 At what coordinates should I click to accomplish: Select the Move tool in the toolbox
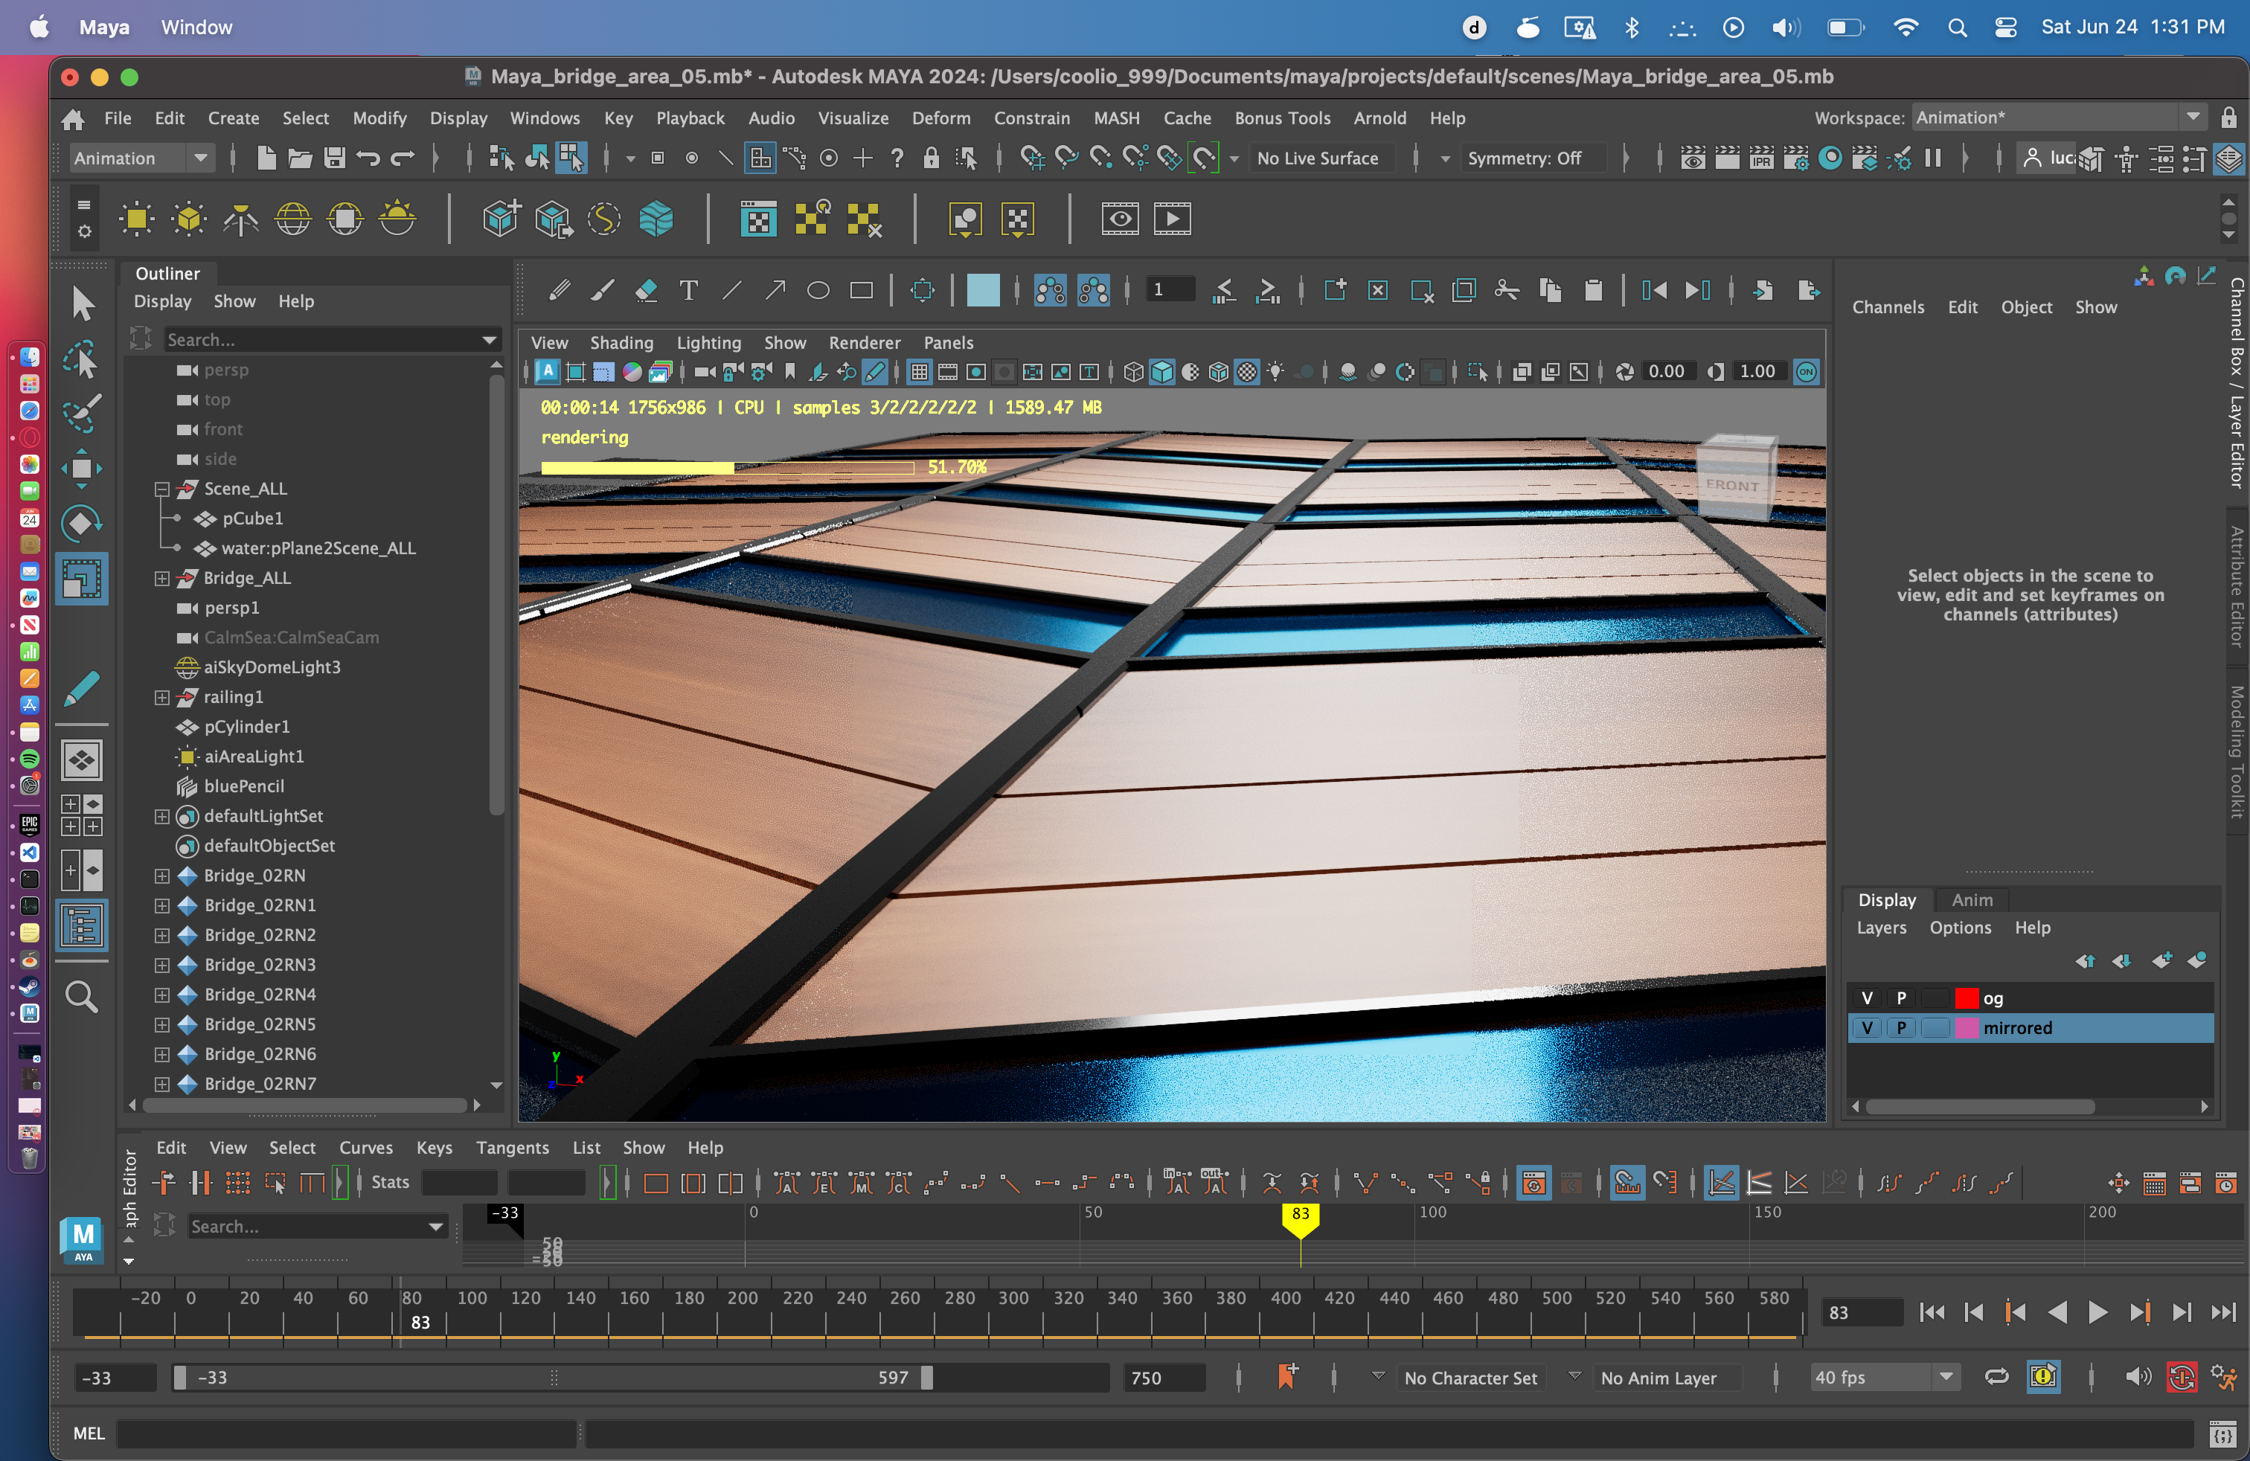click(83, 468)
